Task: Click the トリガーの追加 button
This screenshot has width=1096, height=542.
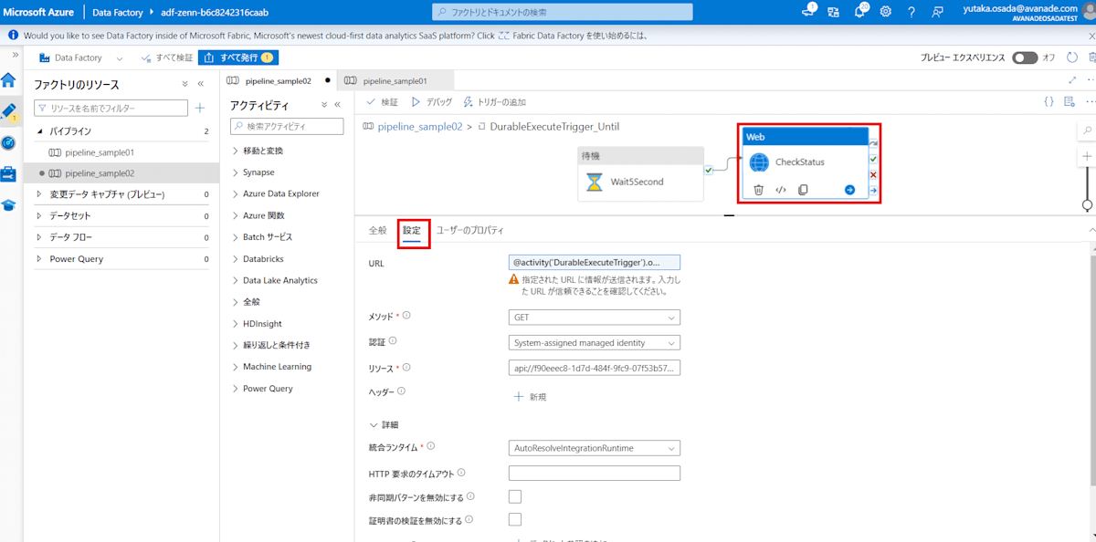Action: 495,102
